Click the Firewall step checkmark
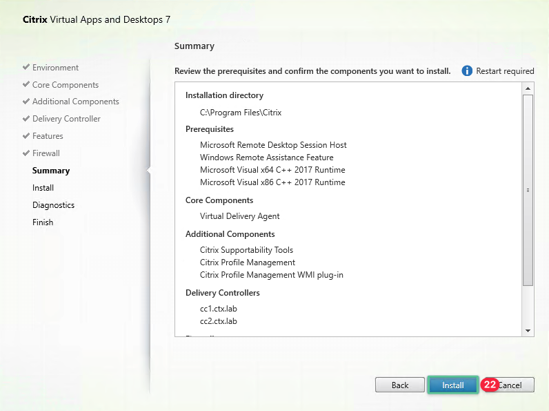This screenshot has width=549, height=411. (26, 153)
